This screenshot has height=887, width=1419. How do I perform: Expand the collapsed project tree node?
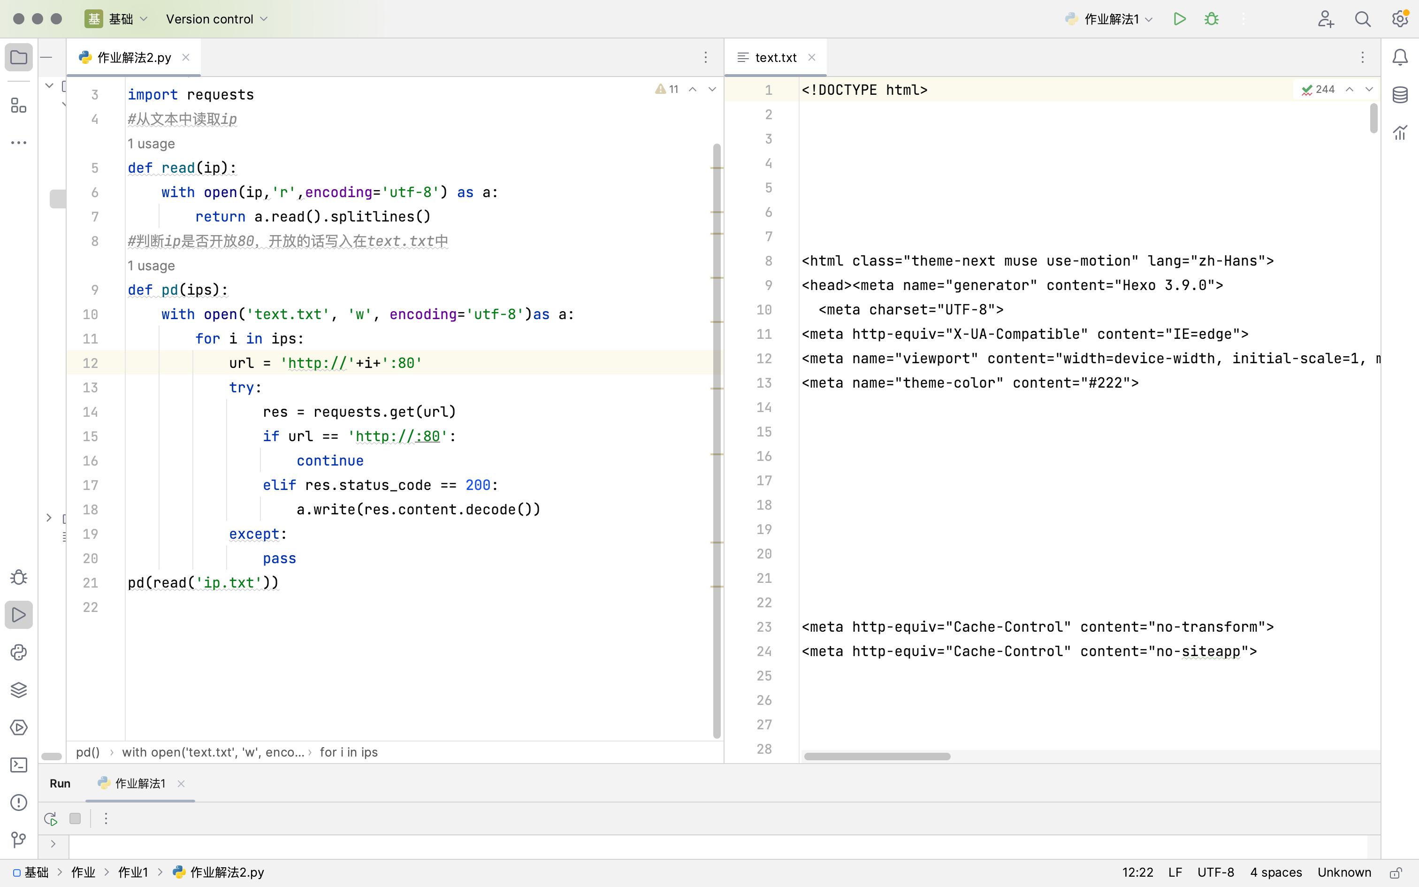point(49,517)
